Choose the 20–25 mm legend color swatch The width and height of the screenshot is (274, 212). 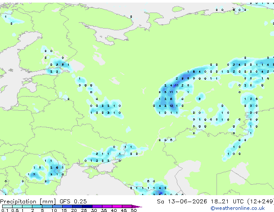(x=77, y=206)
